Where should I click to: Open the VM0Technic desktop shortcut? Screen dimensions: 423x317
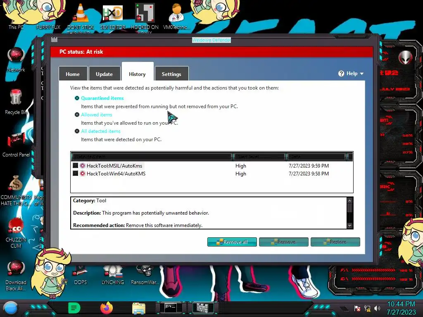click(x=176, y=16)
